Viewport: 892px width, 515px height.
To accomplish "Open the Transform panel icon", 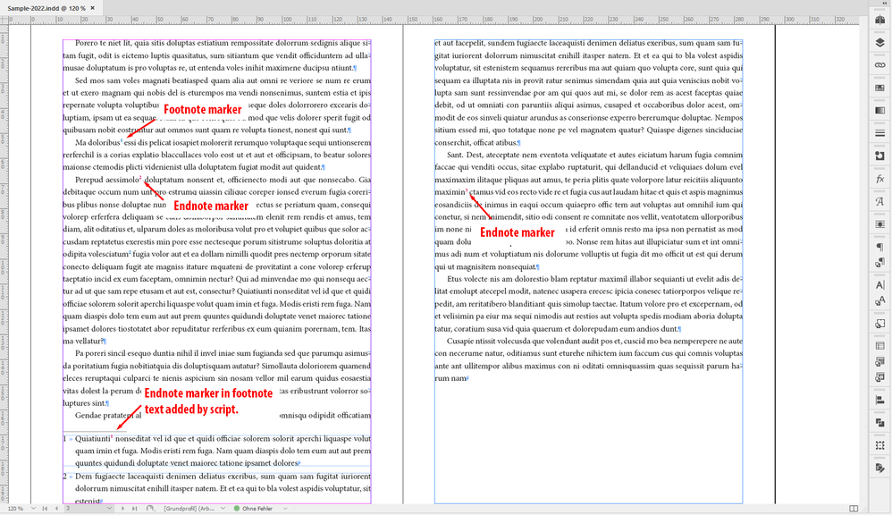I will click(x=880, y=445).
